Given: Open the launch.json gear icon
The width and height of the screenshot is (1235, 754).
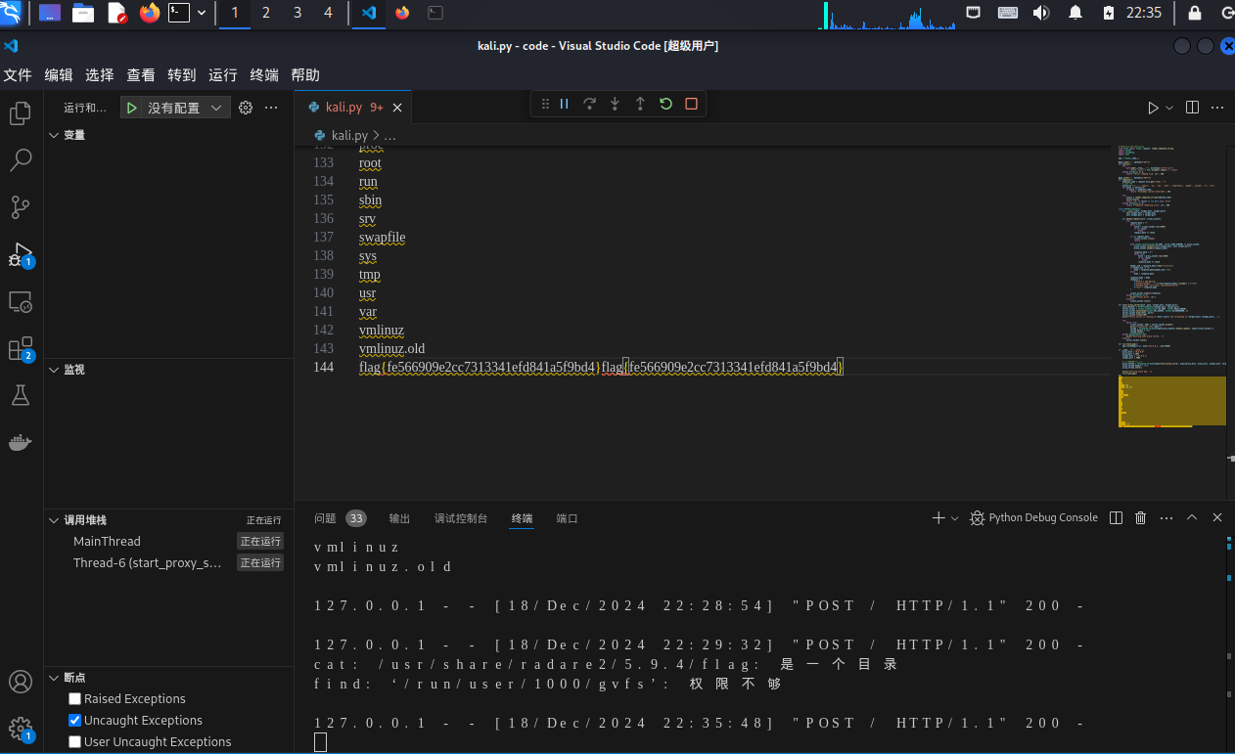Looking at the screenshot, I should (246, 108).
